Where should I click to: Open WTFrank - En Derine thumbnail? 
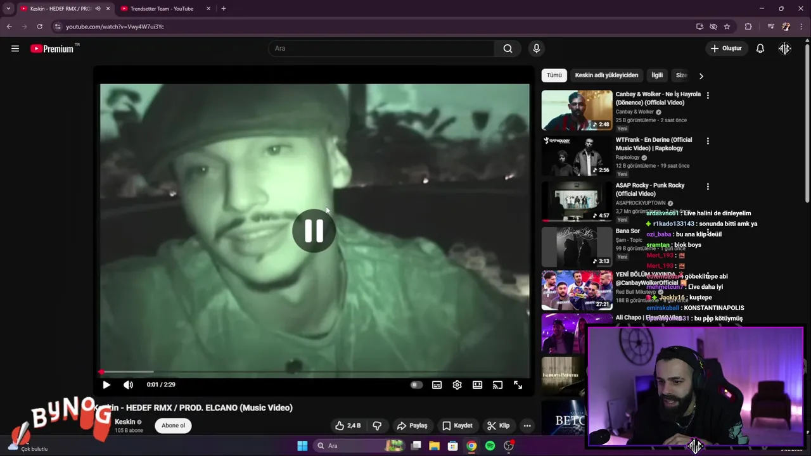577,156
